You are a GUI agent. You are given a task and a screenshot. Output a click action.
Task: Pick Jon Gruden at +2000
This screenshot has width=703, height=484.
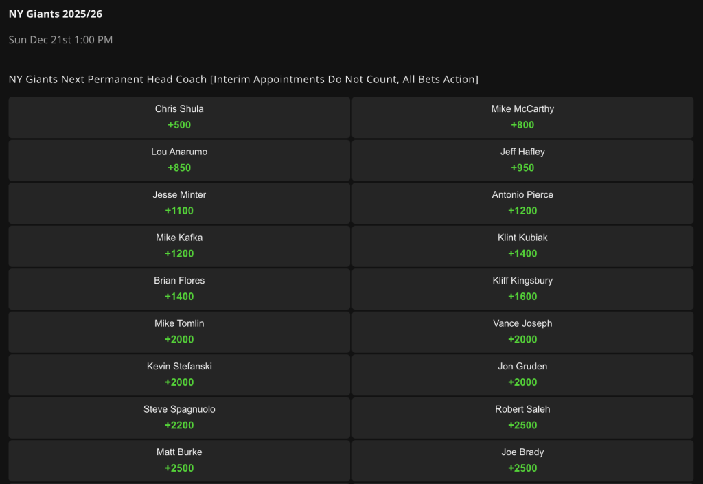pos(522,375)
